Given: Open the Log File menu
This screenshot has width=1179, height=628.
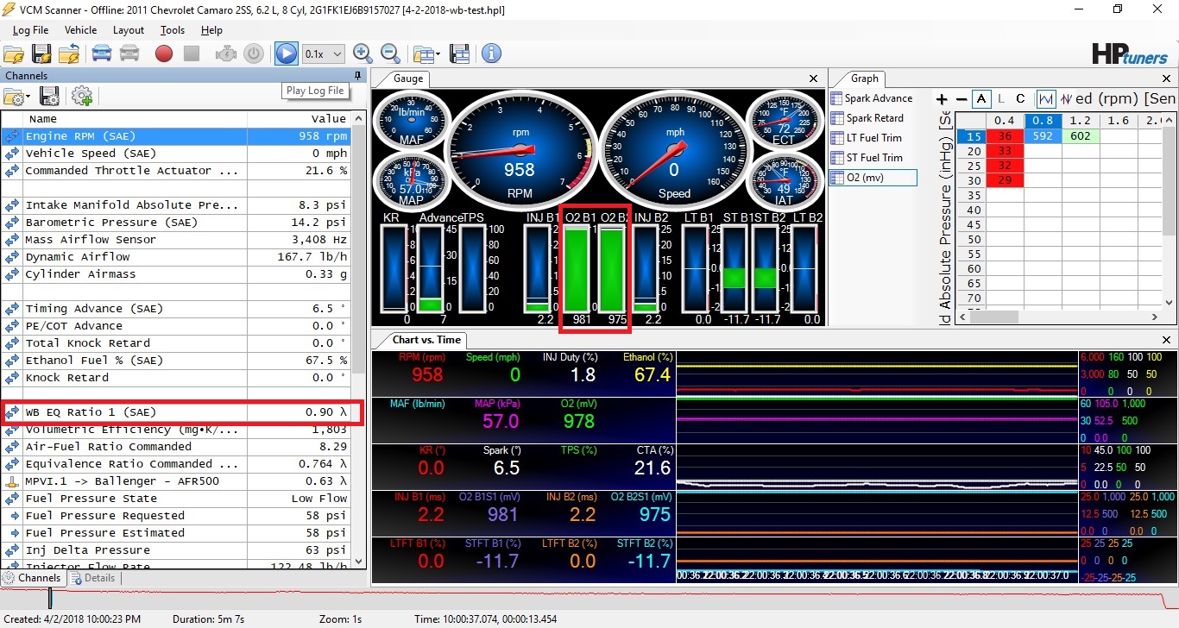Looking at the screenshot, I should (30, 30).
